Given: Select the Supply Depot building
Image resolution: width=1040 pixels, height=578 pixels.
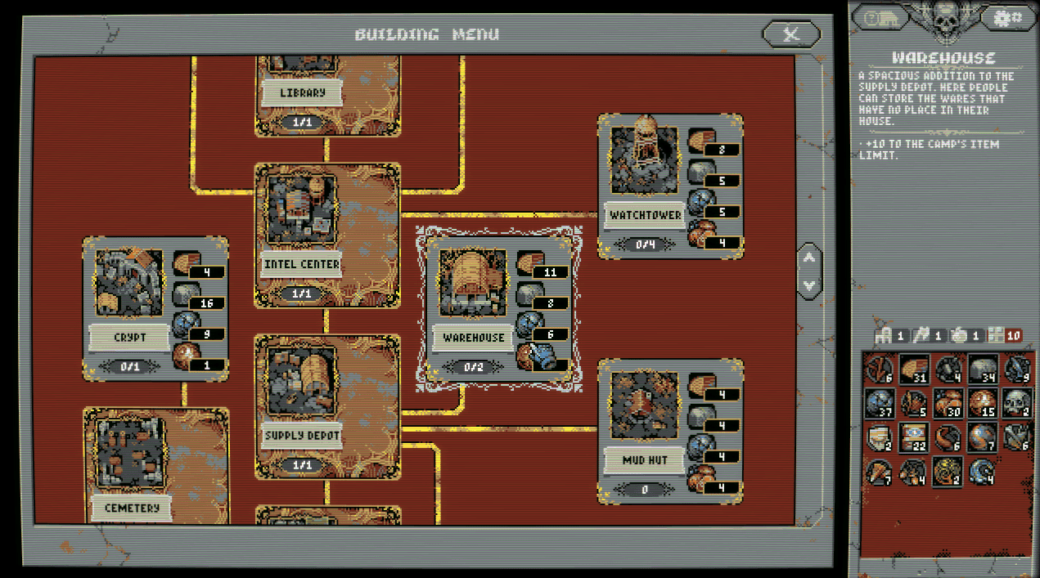Looking at the screenshot, I should click(x=302, y=382).
